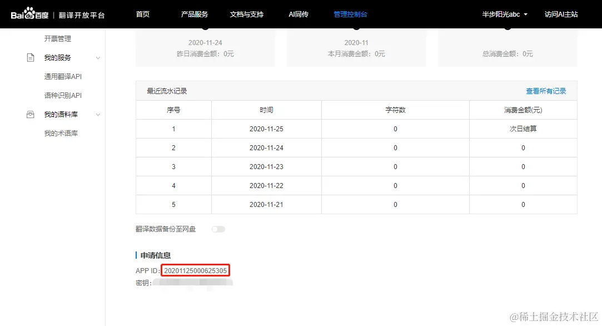Click the 我的语料库 sidebar label

(x=61, y=115)
